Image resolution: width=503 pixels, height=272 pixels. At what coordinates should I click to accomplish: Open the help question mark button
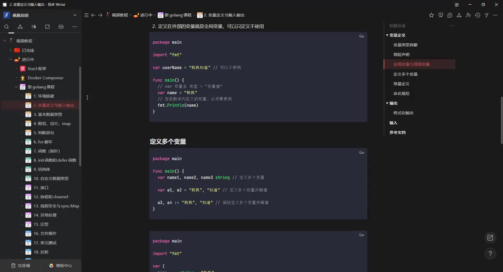pyautogui.click(x=490, y=254)
